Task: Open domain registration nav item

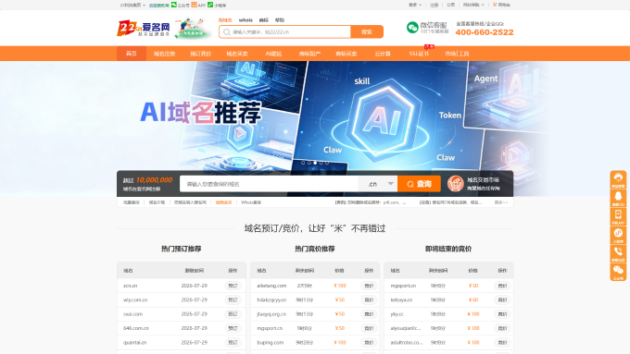Action: pos(164,54)
